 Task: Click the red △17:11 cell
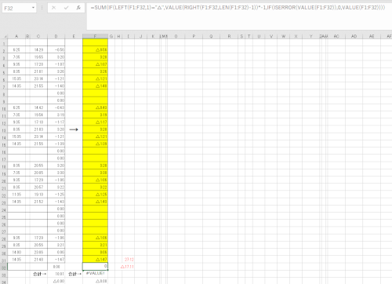(x=127, y=267)
